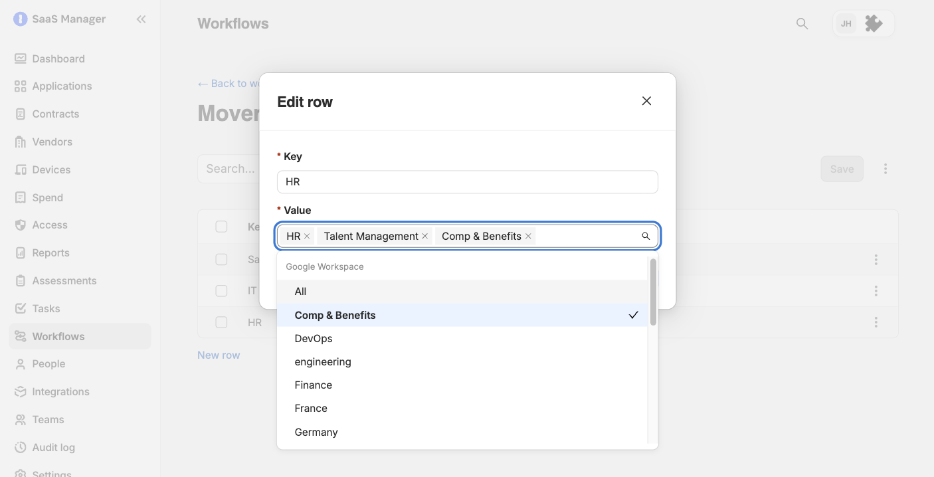Click the table Search field
Viewport: 934px width, 477px height.
click(229, 169)
